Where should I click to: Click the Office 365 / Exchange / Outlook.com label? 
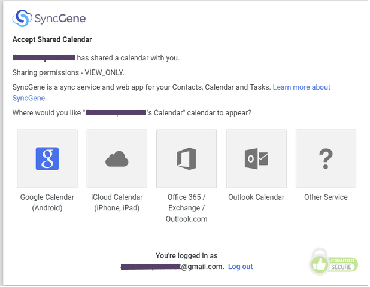[x=186, y=208]
